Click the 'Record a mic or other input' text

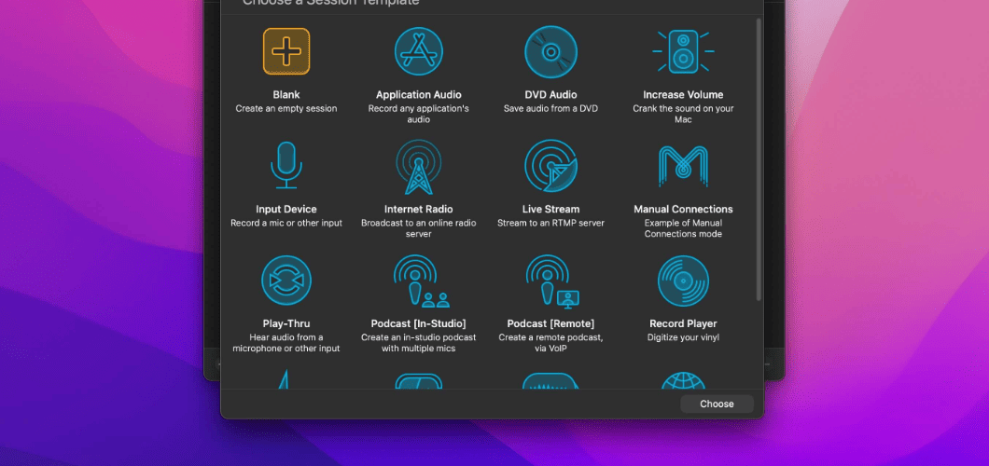[286, 223]
